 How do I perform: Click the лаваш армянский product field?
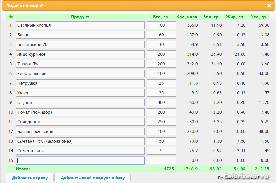[x=80, y=131]
